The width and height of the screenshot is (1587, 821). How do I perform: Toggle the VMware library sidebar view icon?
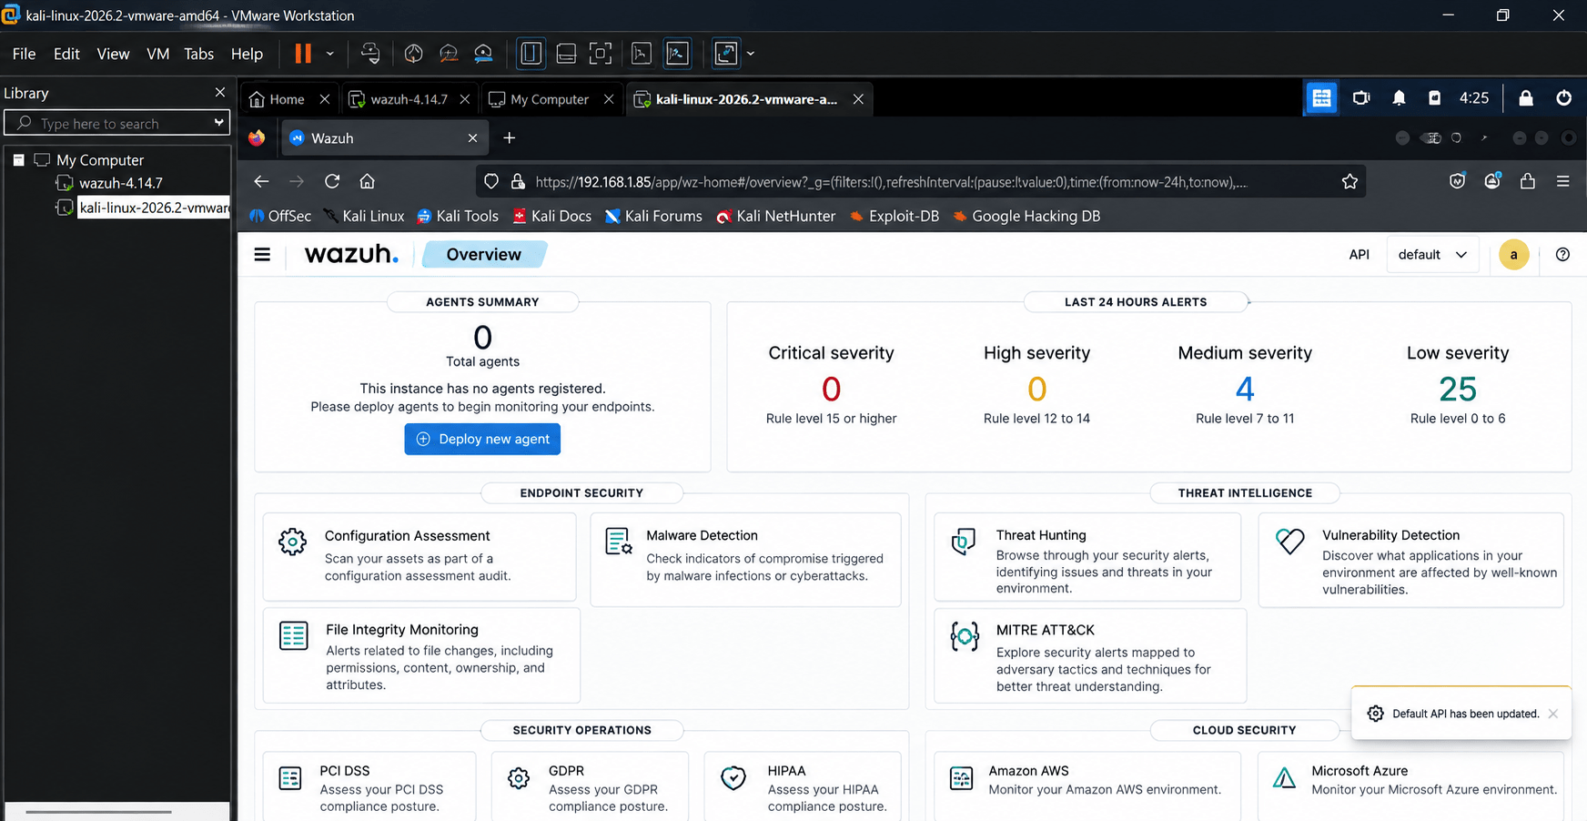[x=531, y=54]
